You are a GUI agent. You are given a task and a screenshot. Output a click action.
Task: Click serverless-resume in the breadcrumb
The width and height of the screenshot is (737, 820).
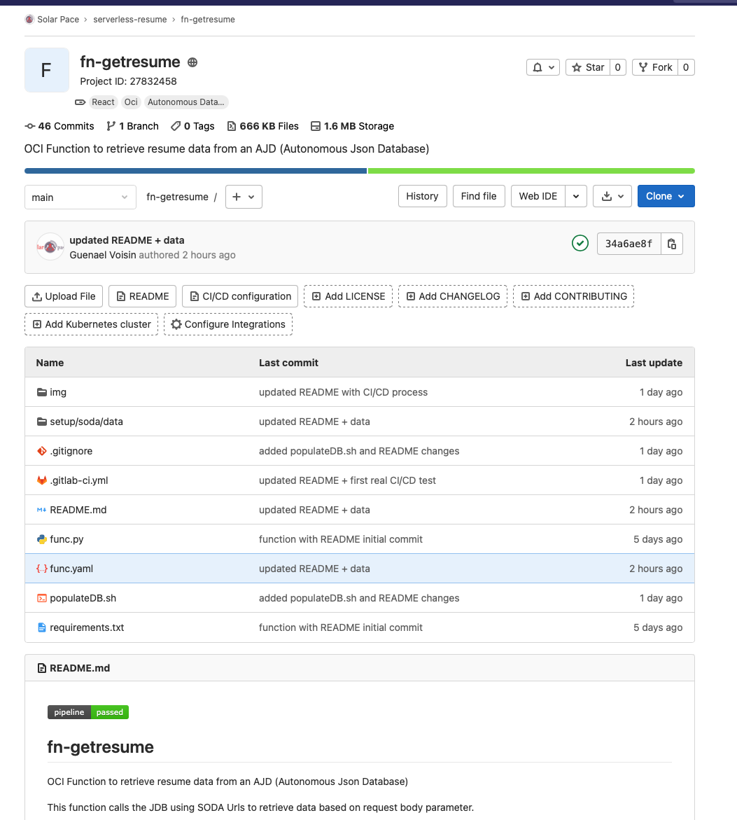coord(130,20)
